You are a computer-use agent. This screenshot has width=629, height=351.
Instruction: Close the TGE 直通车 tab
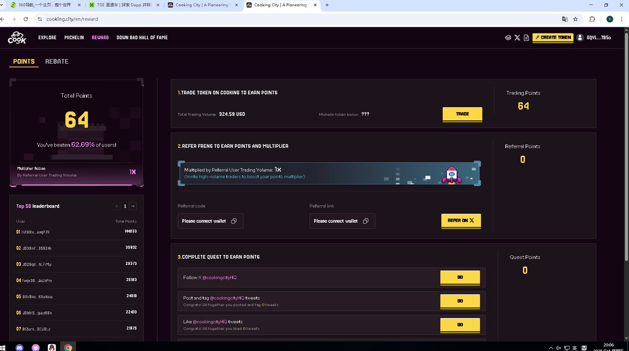click(x=158, y=5)
